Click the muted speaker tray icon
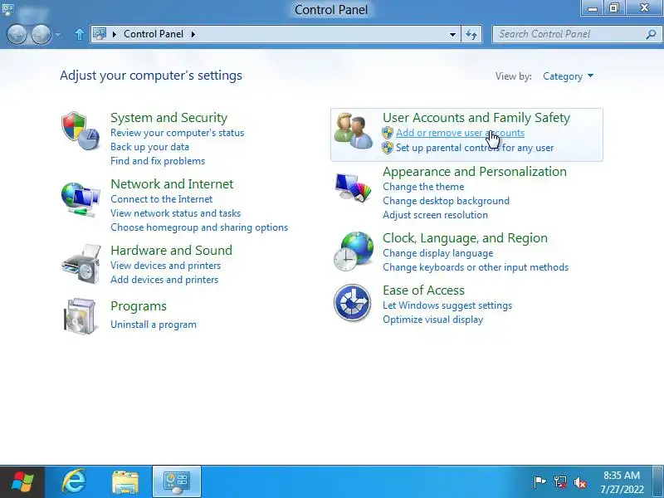Viewport: 664px width, 498px height. coord(580,482)
